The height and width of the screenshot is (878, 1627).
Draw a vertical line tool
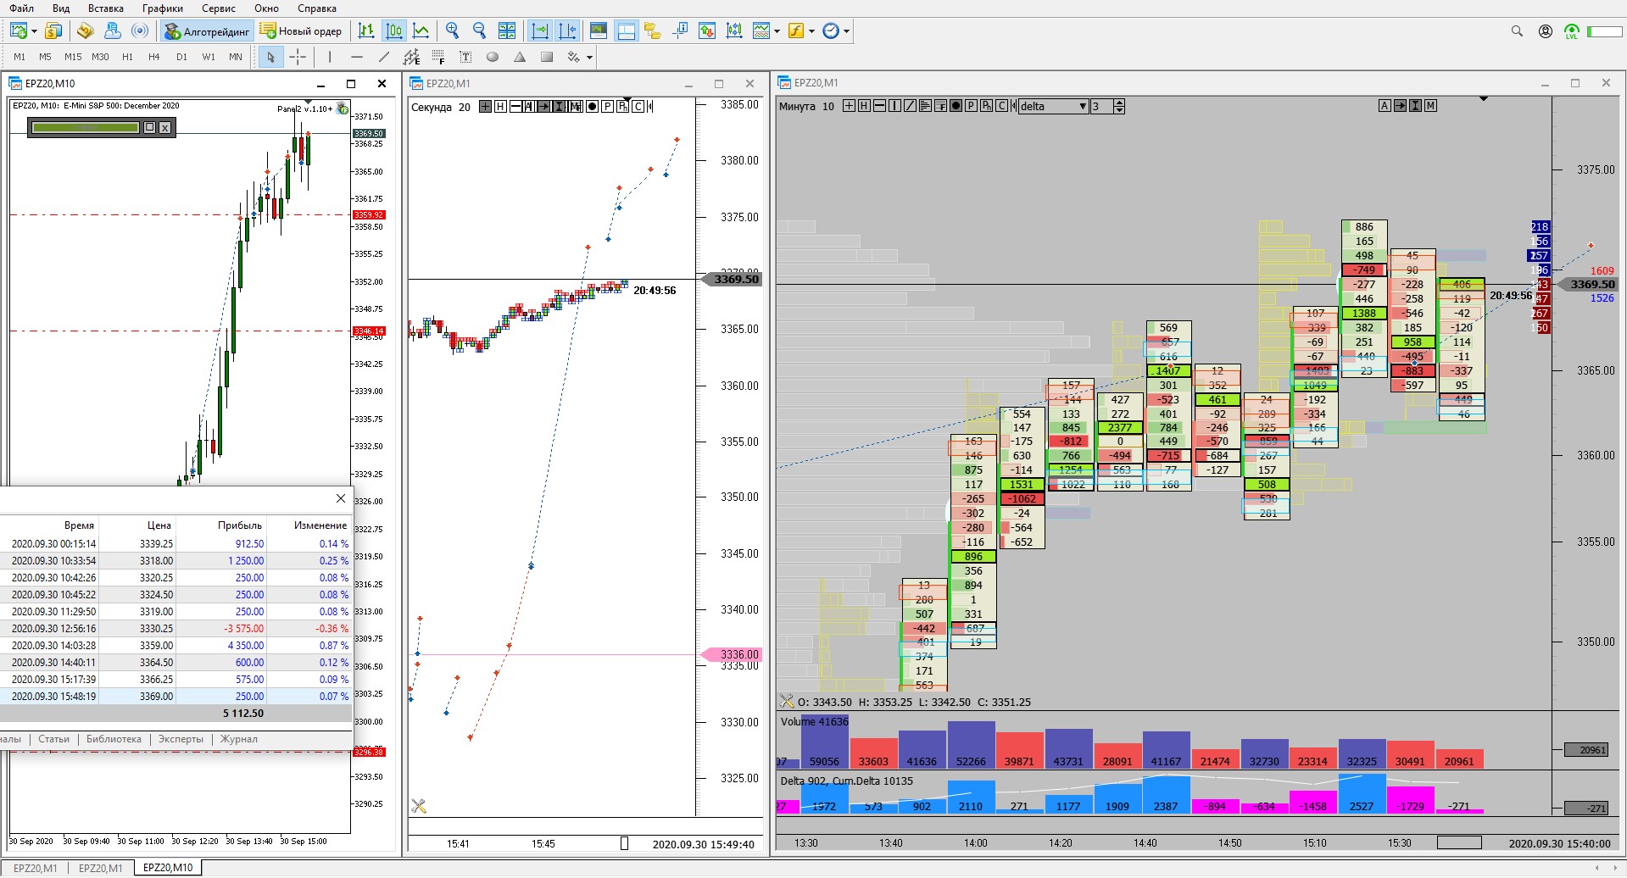(330, 57)
